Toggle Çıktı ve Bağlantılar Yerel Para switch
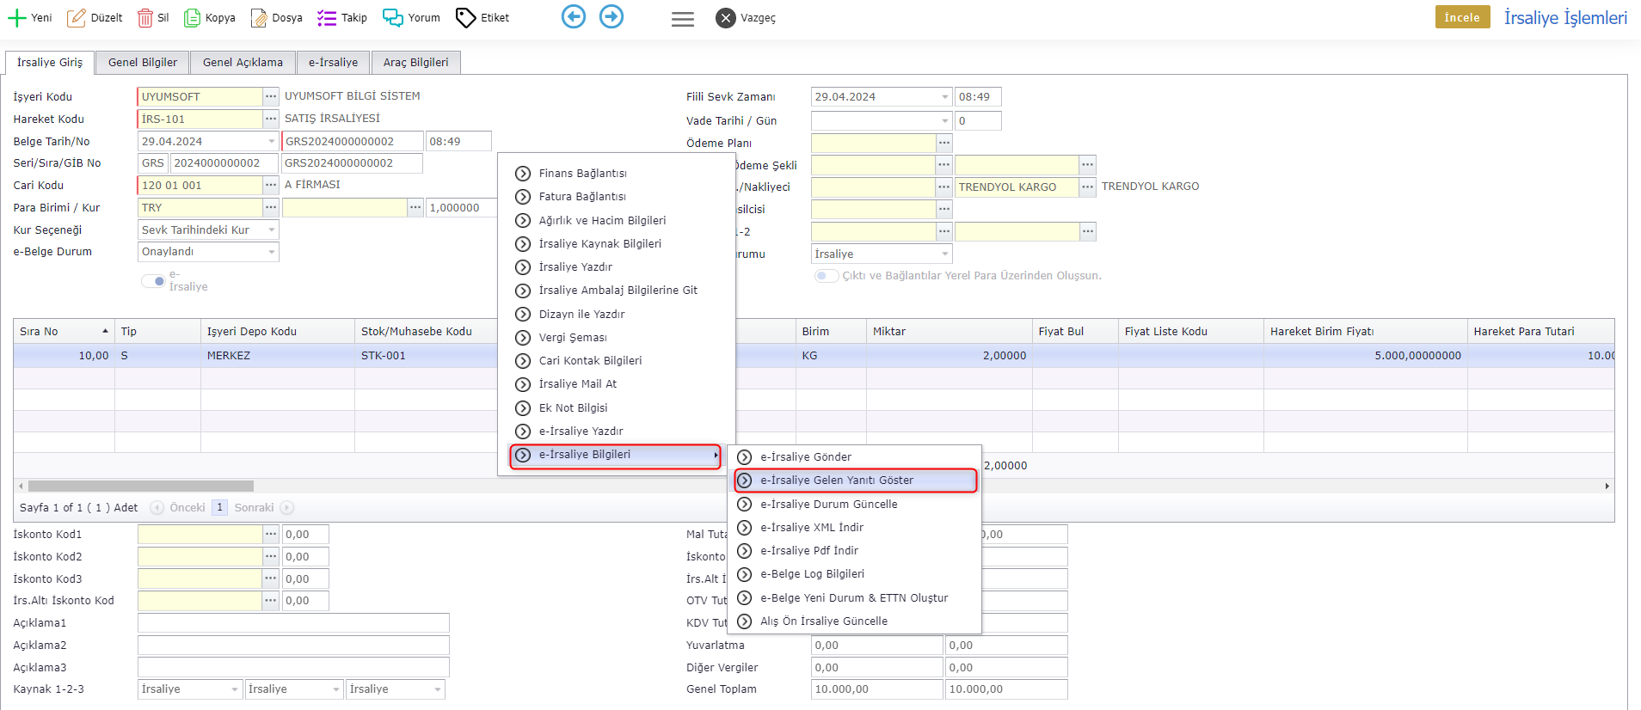This screenshot has width=1641, height=710. click(x=827, y=276)
